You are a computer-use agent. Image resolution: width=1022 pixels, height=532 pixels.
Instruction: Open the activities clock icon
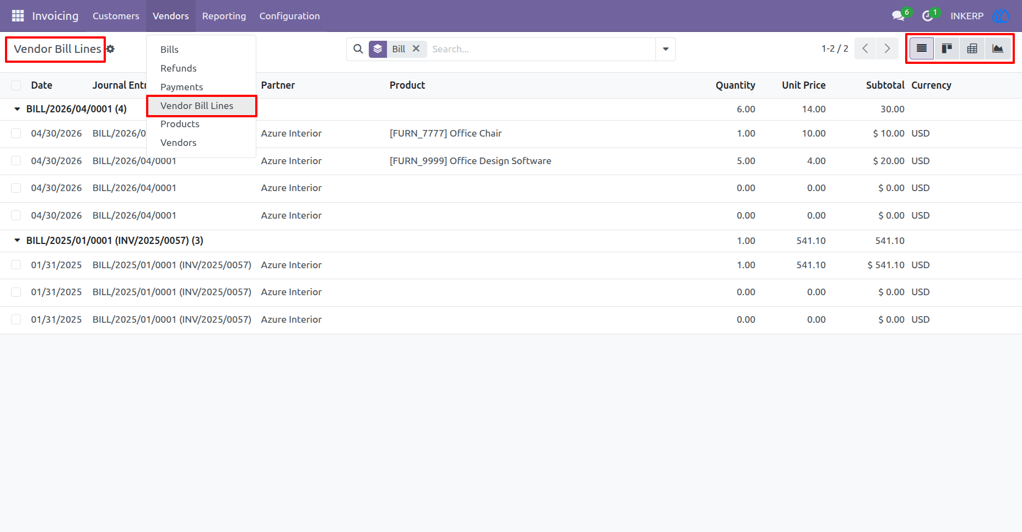click(928, 16)
